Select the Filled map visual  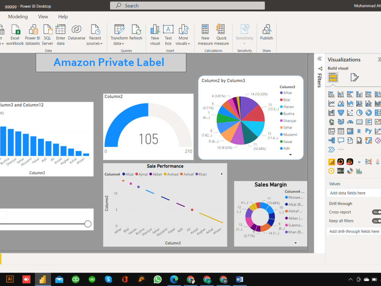(341, 122)
